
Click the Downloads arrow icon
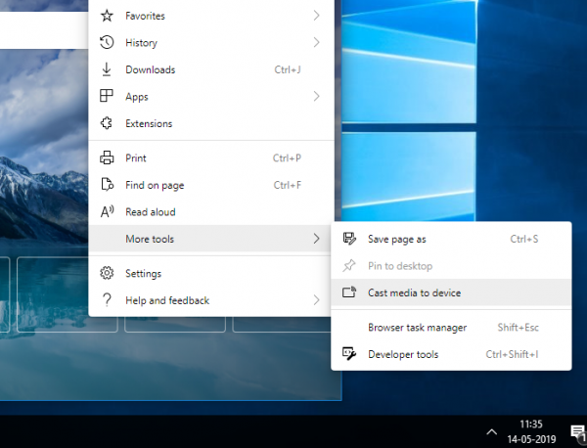[108, 69]
